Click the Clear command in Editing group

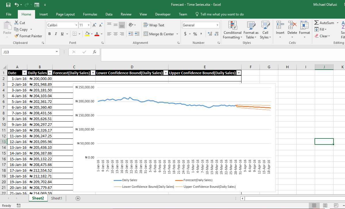click(x=321, y=36)
